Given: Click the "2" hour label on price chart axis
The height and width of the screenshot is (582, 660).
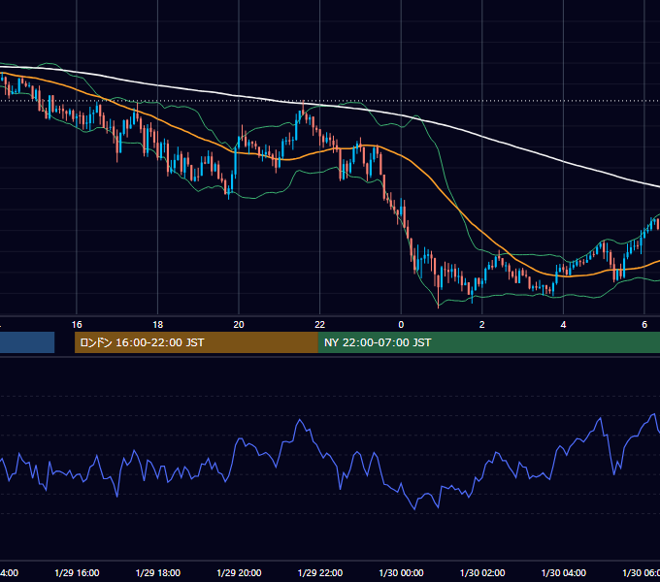Looking at the screenshot, I should (482, 325).
